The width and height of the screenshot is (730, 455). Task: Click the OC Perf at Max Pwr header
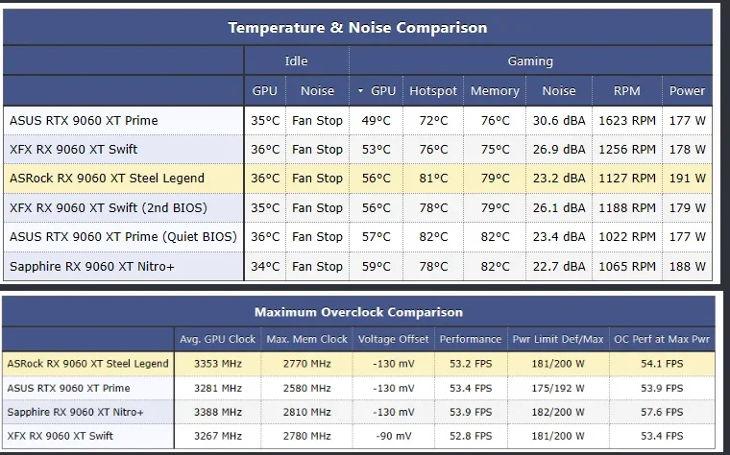[x=662, y=339]
